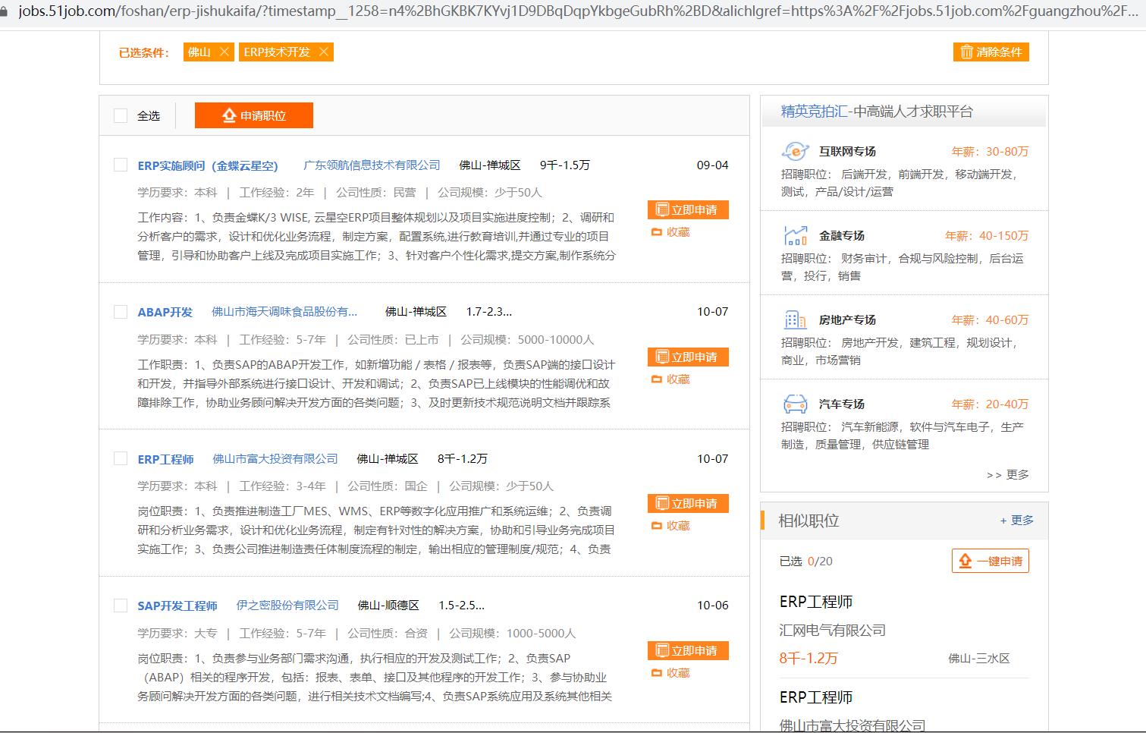Tick the 全选 select-all checkbox
Screen dimensions: 1146x733
click(120, 115)
